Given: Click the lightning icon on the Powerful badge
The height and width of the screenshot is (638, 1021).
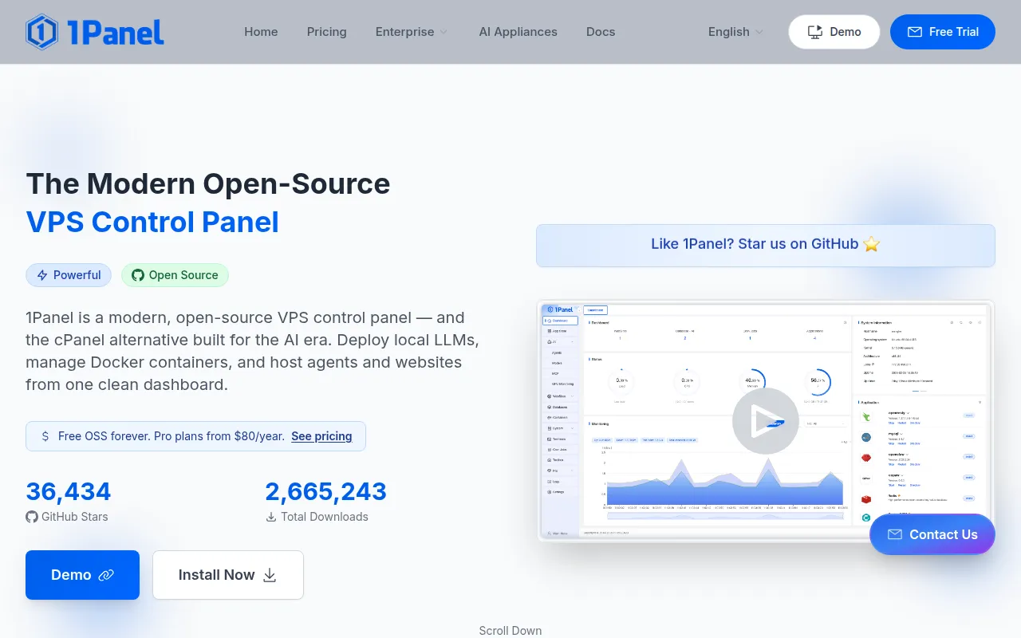Looking at the screenshot, I should coord(42,275).
